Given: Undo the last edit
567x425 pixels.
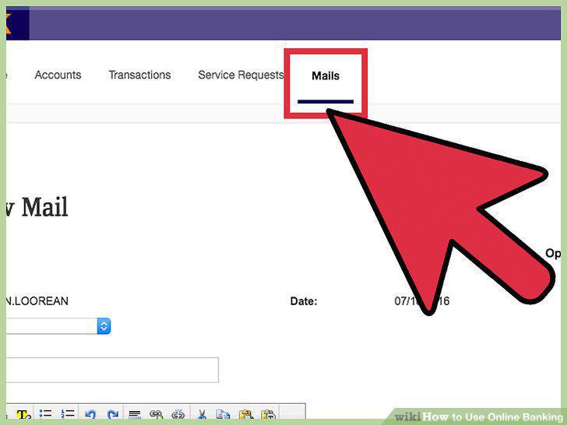Looking at the screenshot, I should pyautogui.click(x=90, y=414).
